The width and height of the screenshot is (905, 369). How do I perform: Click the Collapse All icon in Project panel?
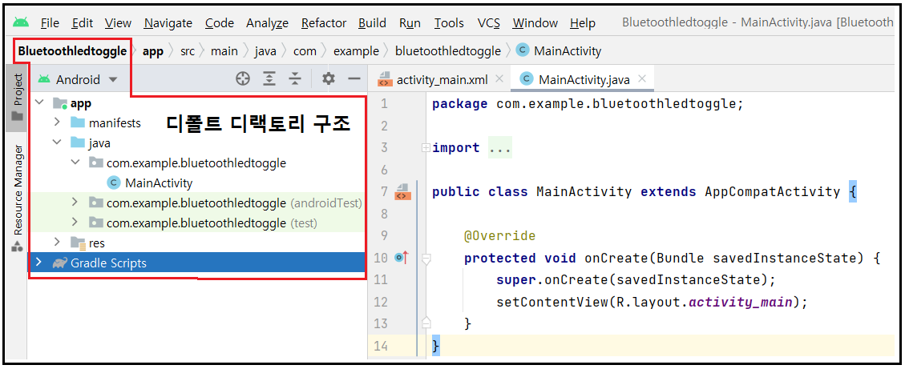pyautogui.click(x=295, y=79)
